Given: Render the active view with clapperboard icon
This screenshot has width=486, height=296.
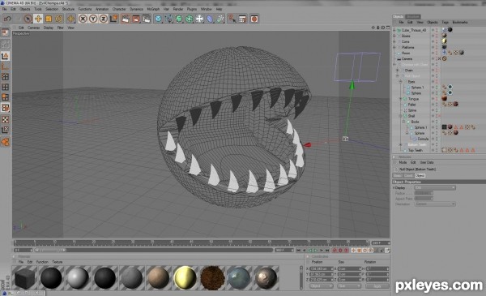Looking at the screenshot, I should point(126,19).
